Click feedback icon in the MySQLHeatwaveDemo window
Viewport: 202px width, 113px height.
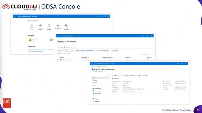185,64
